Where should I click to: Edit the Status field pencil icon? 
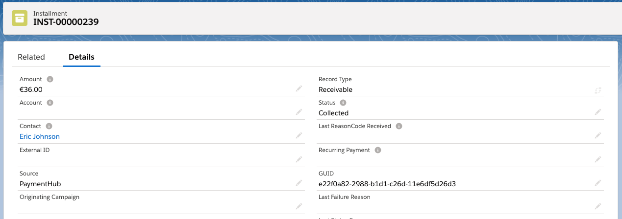(x=598, y=112)
